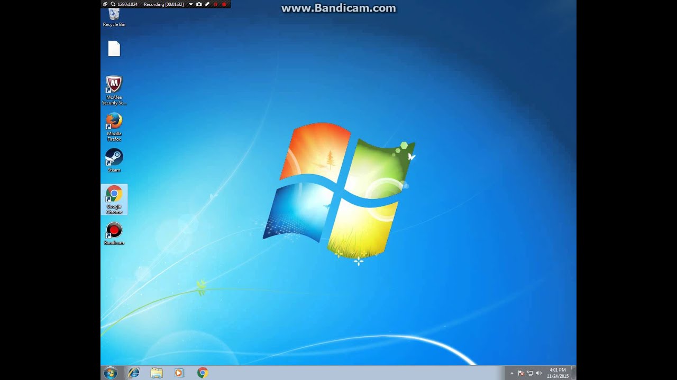Viewport: 677px width, 380px height.
Task: Select the Bandicam desktop shortcut
Action: tap(114, 234)
